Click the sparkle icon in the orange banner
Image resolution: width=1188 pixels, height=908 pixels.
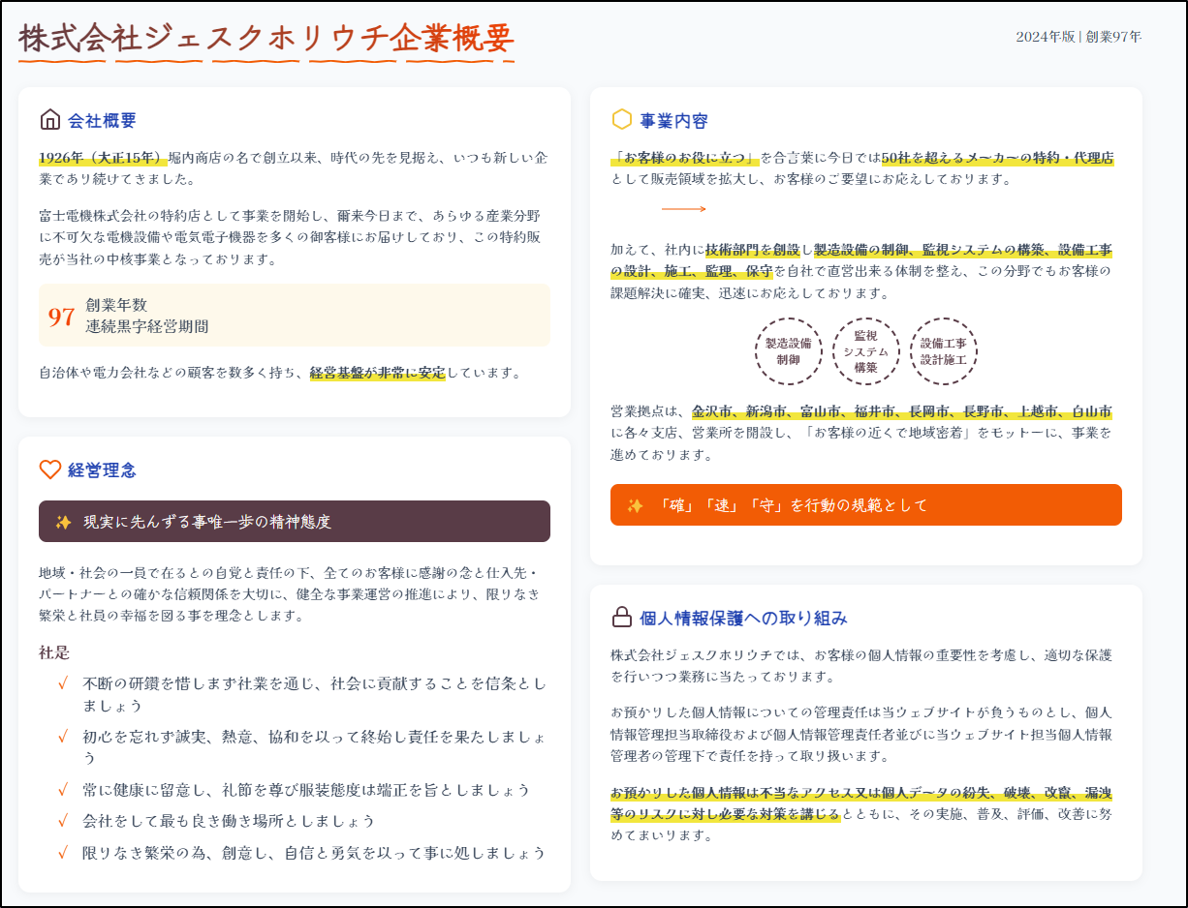click(x=636, y=504)
